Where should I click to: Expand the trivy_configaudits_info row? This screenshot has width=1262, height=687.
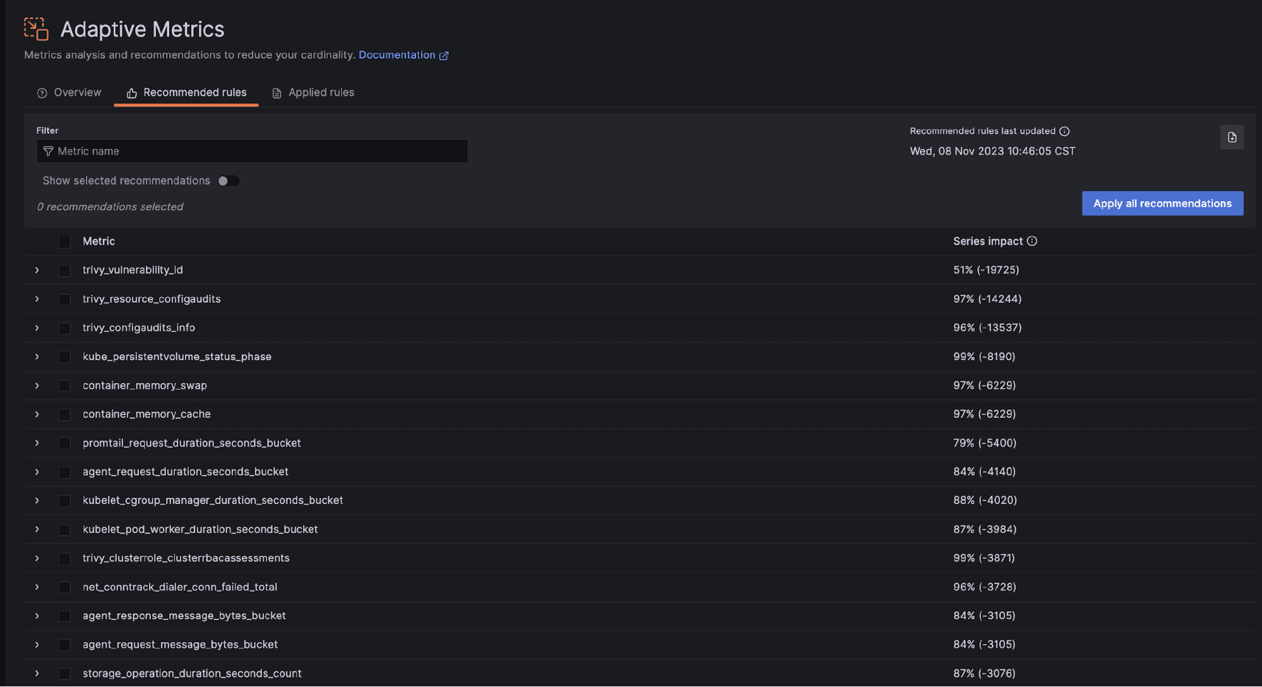[x=37, y=328]
